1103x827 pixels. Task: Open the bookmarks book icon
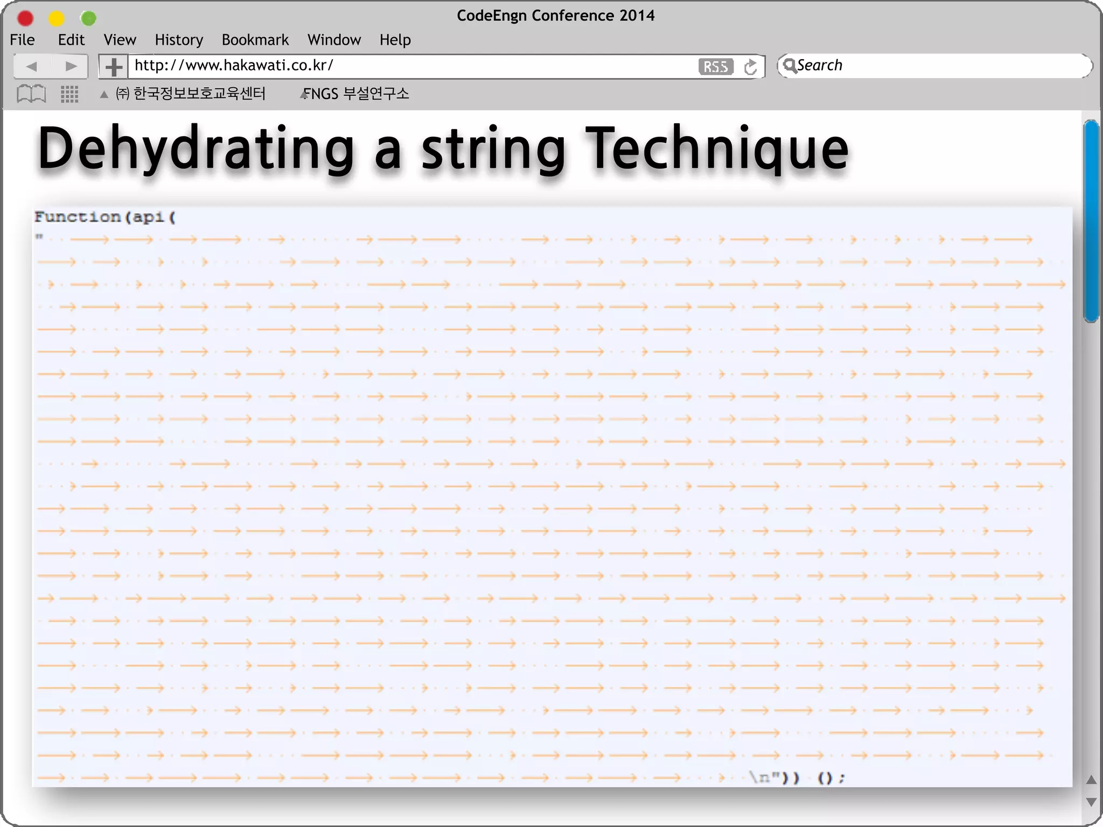[x=31, y=94]
